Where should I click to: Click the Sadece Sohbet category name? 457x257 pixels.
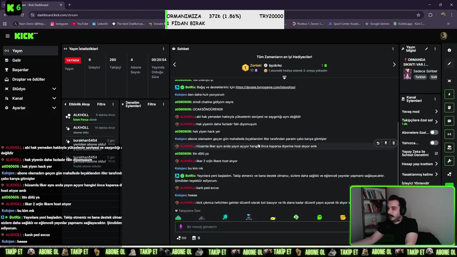point(425,71)
